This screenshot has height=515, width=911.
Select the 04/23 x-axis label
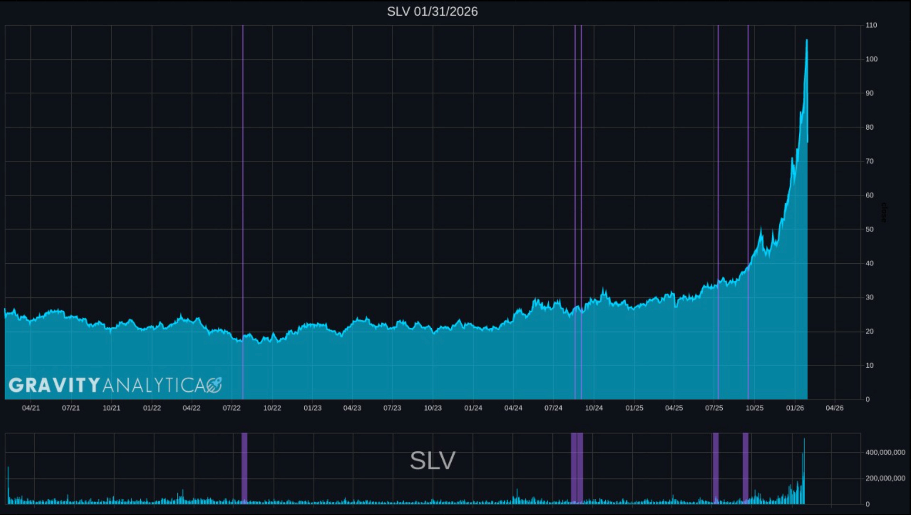coord(352,408)
